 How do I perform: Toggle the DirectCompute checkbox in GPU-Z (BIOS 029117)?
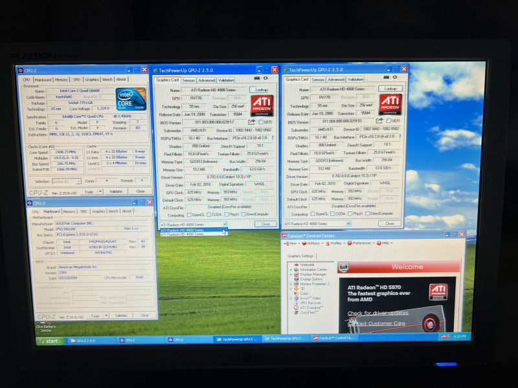(243, 215)
